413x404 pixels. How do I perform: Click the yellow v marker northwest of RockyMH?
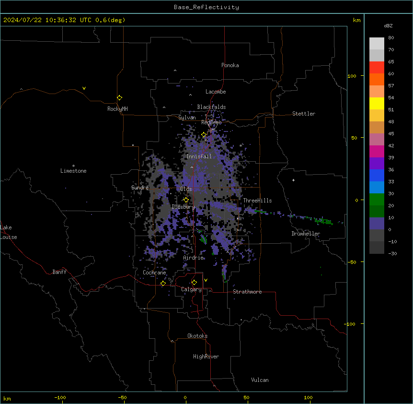84,88
